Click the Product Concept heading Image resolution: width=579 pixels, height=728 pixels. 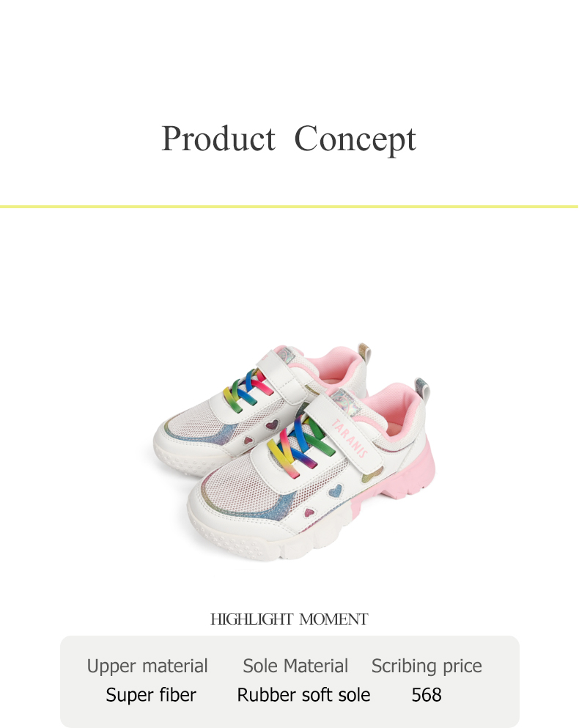[288, 139]
